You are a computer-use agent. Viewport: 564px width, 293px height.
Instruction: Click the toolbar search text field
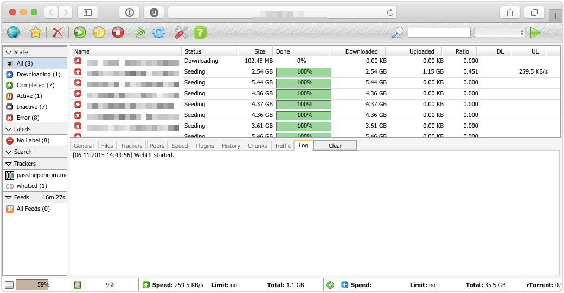tap(439, 32)
